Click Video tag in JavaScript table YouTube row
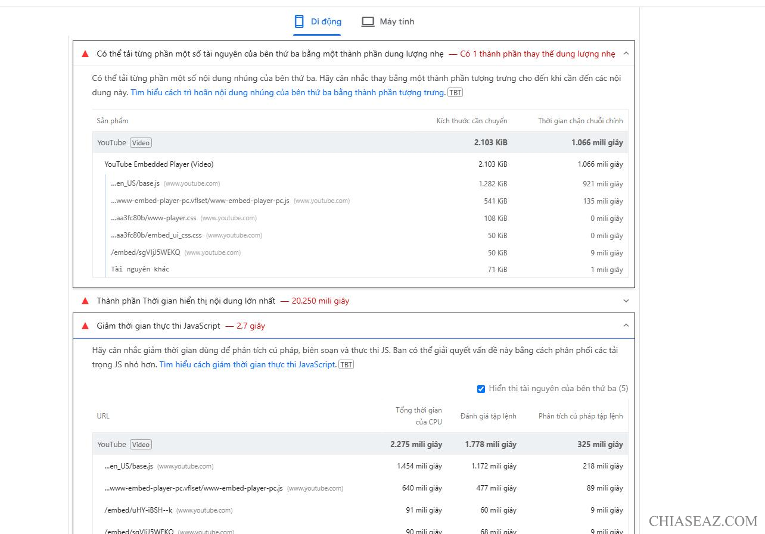The width and height of the screenshot is (765, 534). [x=141, y=445]
